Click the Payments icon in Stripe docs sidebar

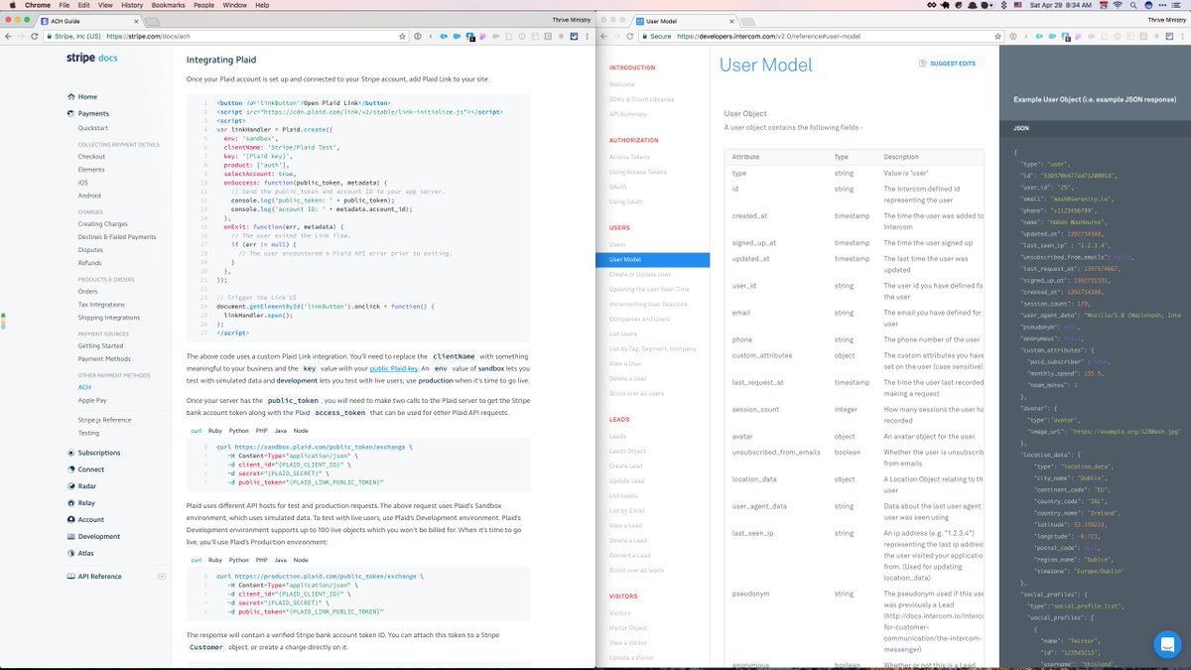click(70, 113)
